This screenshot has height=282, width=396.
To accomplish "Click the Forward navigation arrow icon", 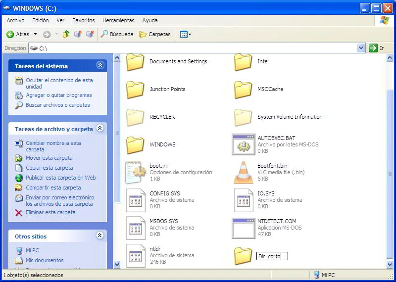I will [47, 34].
